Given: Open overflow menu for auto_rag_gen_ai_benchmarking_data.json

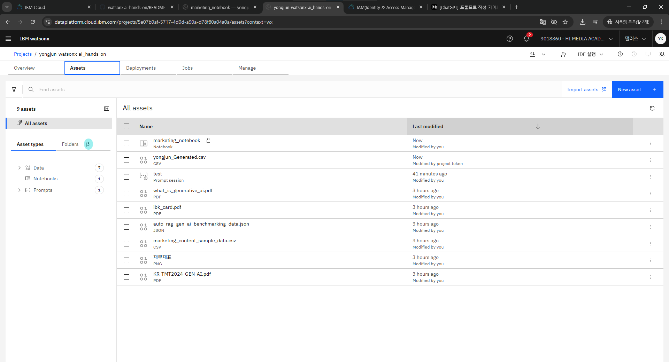Looking at the screenshot, I should click(x=651, y=227).
